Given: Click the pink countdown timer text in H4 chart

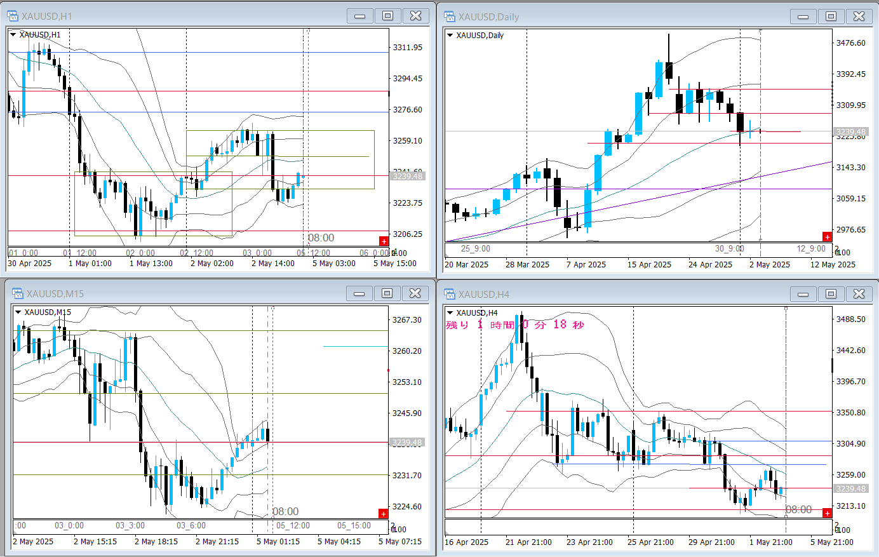Looking at the screenshot, I should (515, 325).
